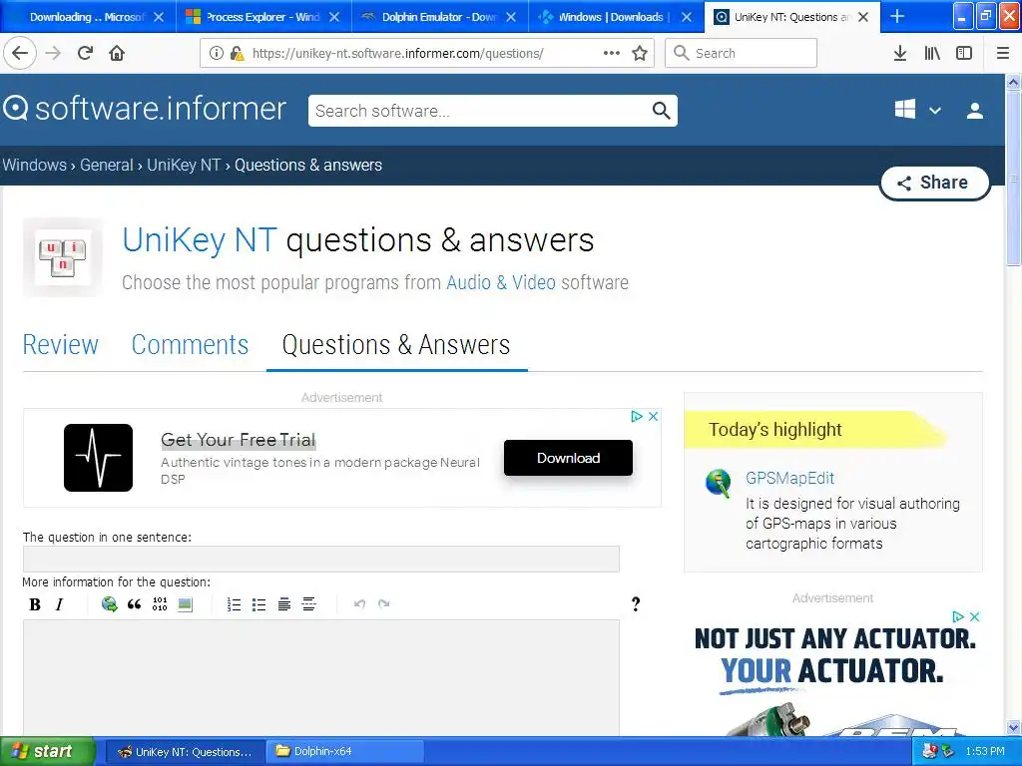
Task: Click the address bar URL
Action: 397,54
